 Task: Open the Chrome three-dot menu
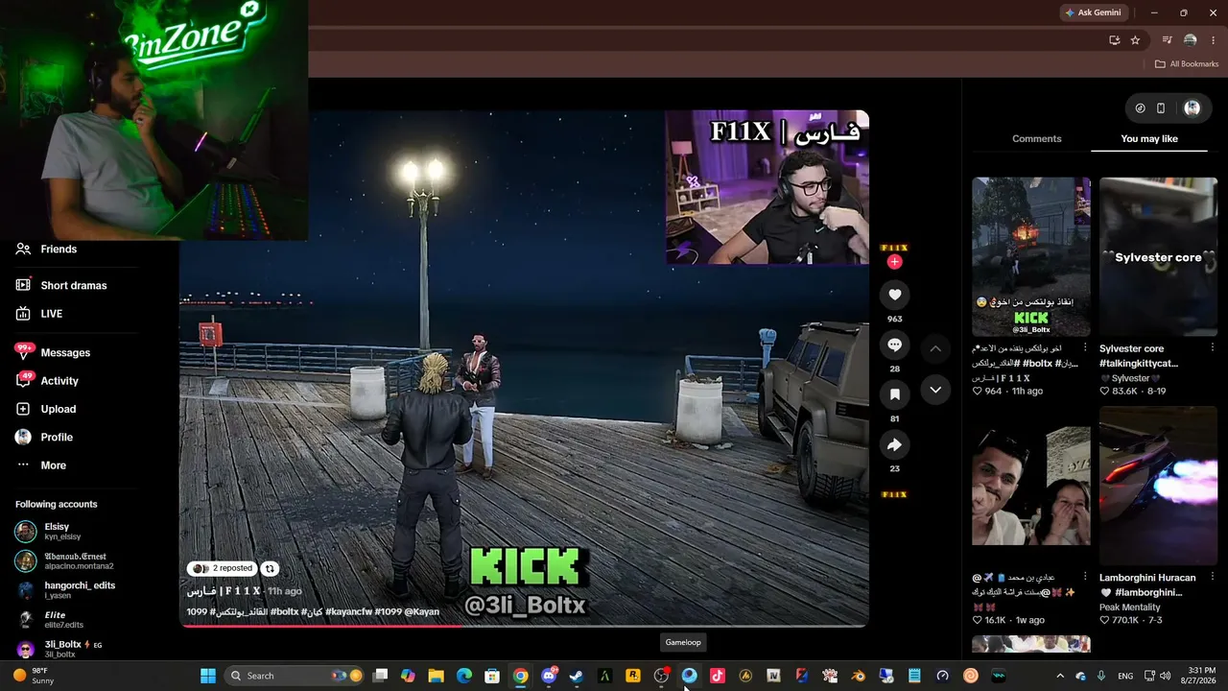click(1214, 40)
